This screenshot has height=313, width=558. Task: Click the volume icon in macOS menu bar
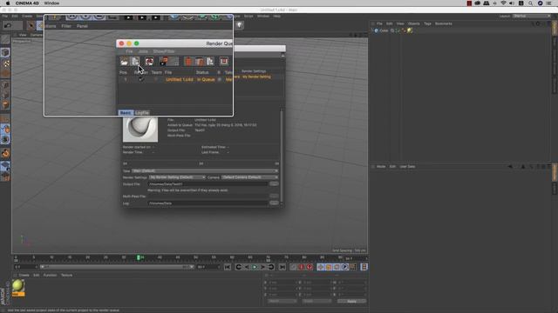(x=512, y=3)
